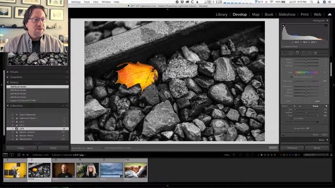
Task: Open the Map module
Action: [x=255, y=15]
